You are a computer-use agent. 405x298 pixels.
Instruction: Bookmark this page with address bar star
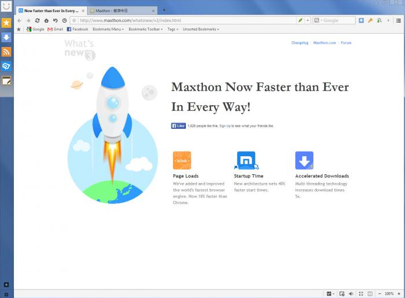[x=74, y=20]
